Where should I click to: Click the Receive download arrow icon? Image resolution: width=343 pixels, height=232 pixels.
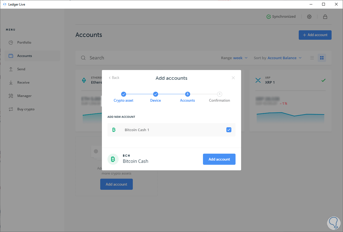click(11, 83)
